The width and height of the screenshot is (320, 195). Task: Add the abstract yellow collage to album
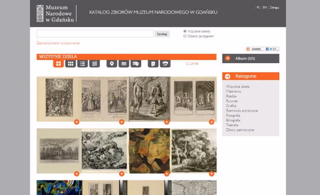167,174
